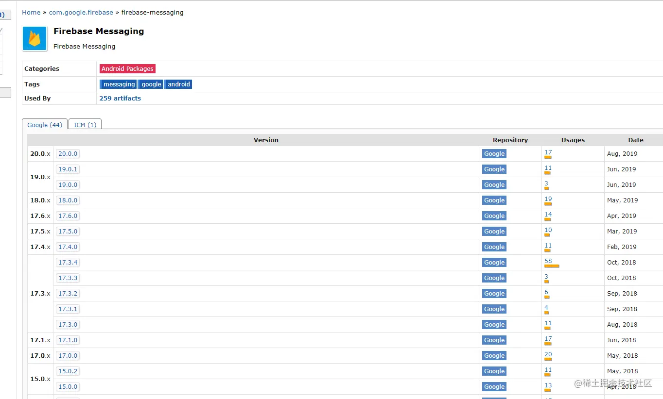Viewport: 663px width, 399px height.
Task: Click the Google repository button for version 19.0.1
Action: click(x=494, y=169)
